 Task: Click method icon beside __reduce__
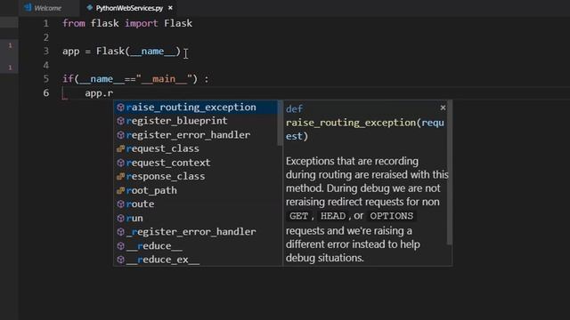point(121,246)
